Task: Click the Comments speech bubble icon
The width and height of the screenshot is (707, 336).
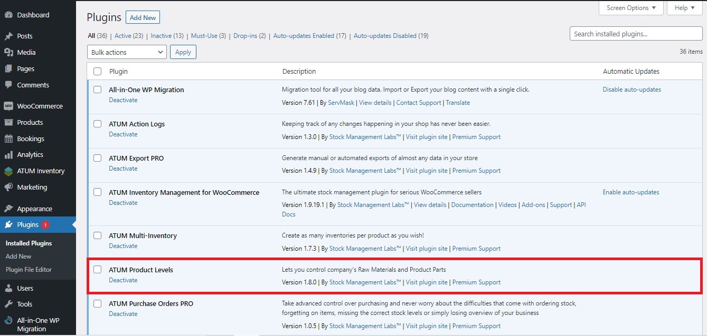Action: coord(8,85)
